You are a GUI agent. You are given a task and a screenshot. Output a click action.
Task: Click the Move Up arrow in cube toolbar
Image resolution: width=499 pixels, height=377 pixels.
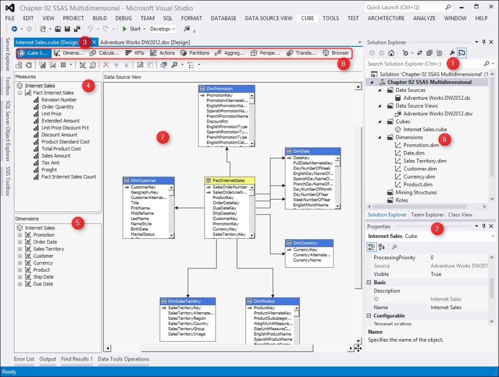coord(116,65)
